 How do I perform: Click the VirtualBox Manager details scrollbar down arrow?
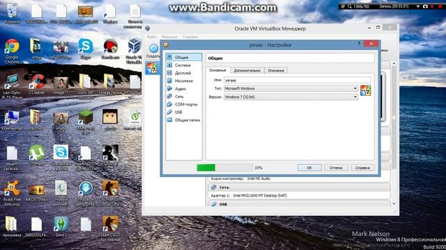click(394, 203)
